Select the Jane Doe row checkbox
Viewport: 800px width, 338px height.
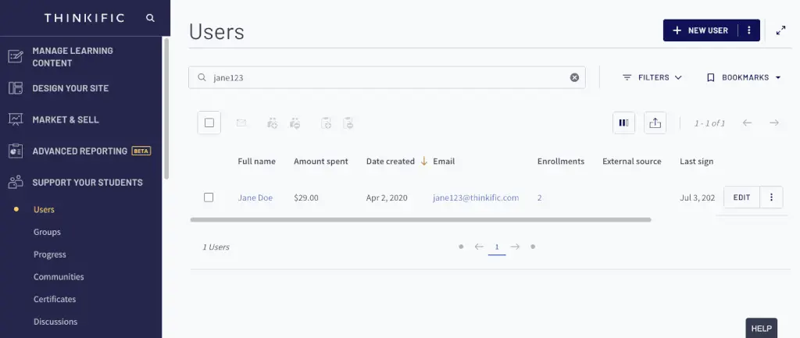(209, 197)
